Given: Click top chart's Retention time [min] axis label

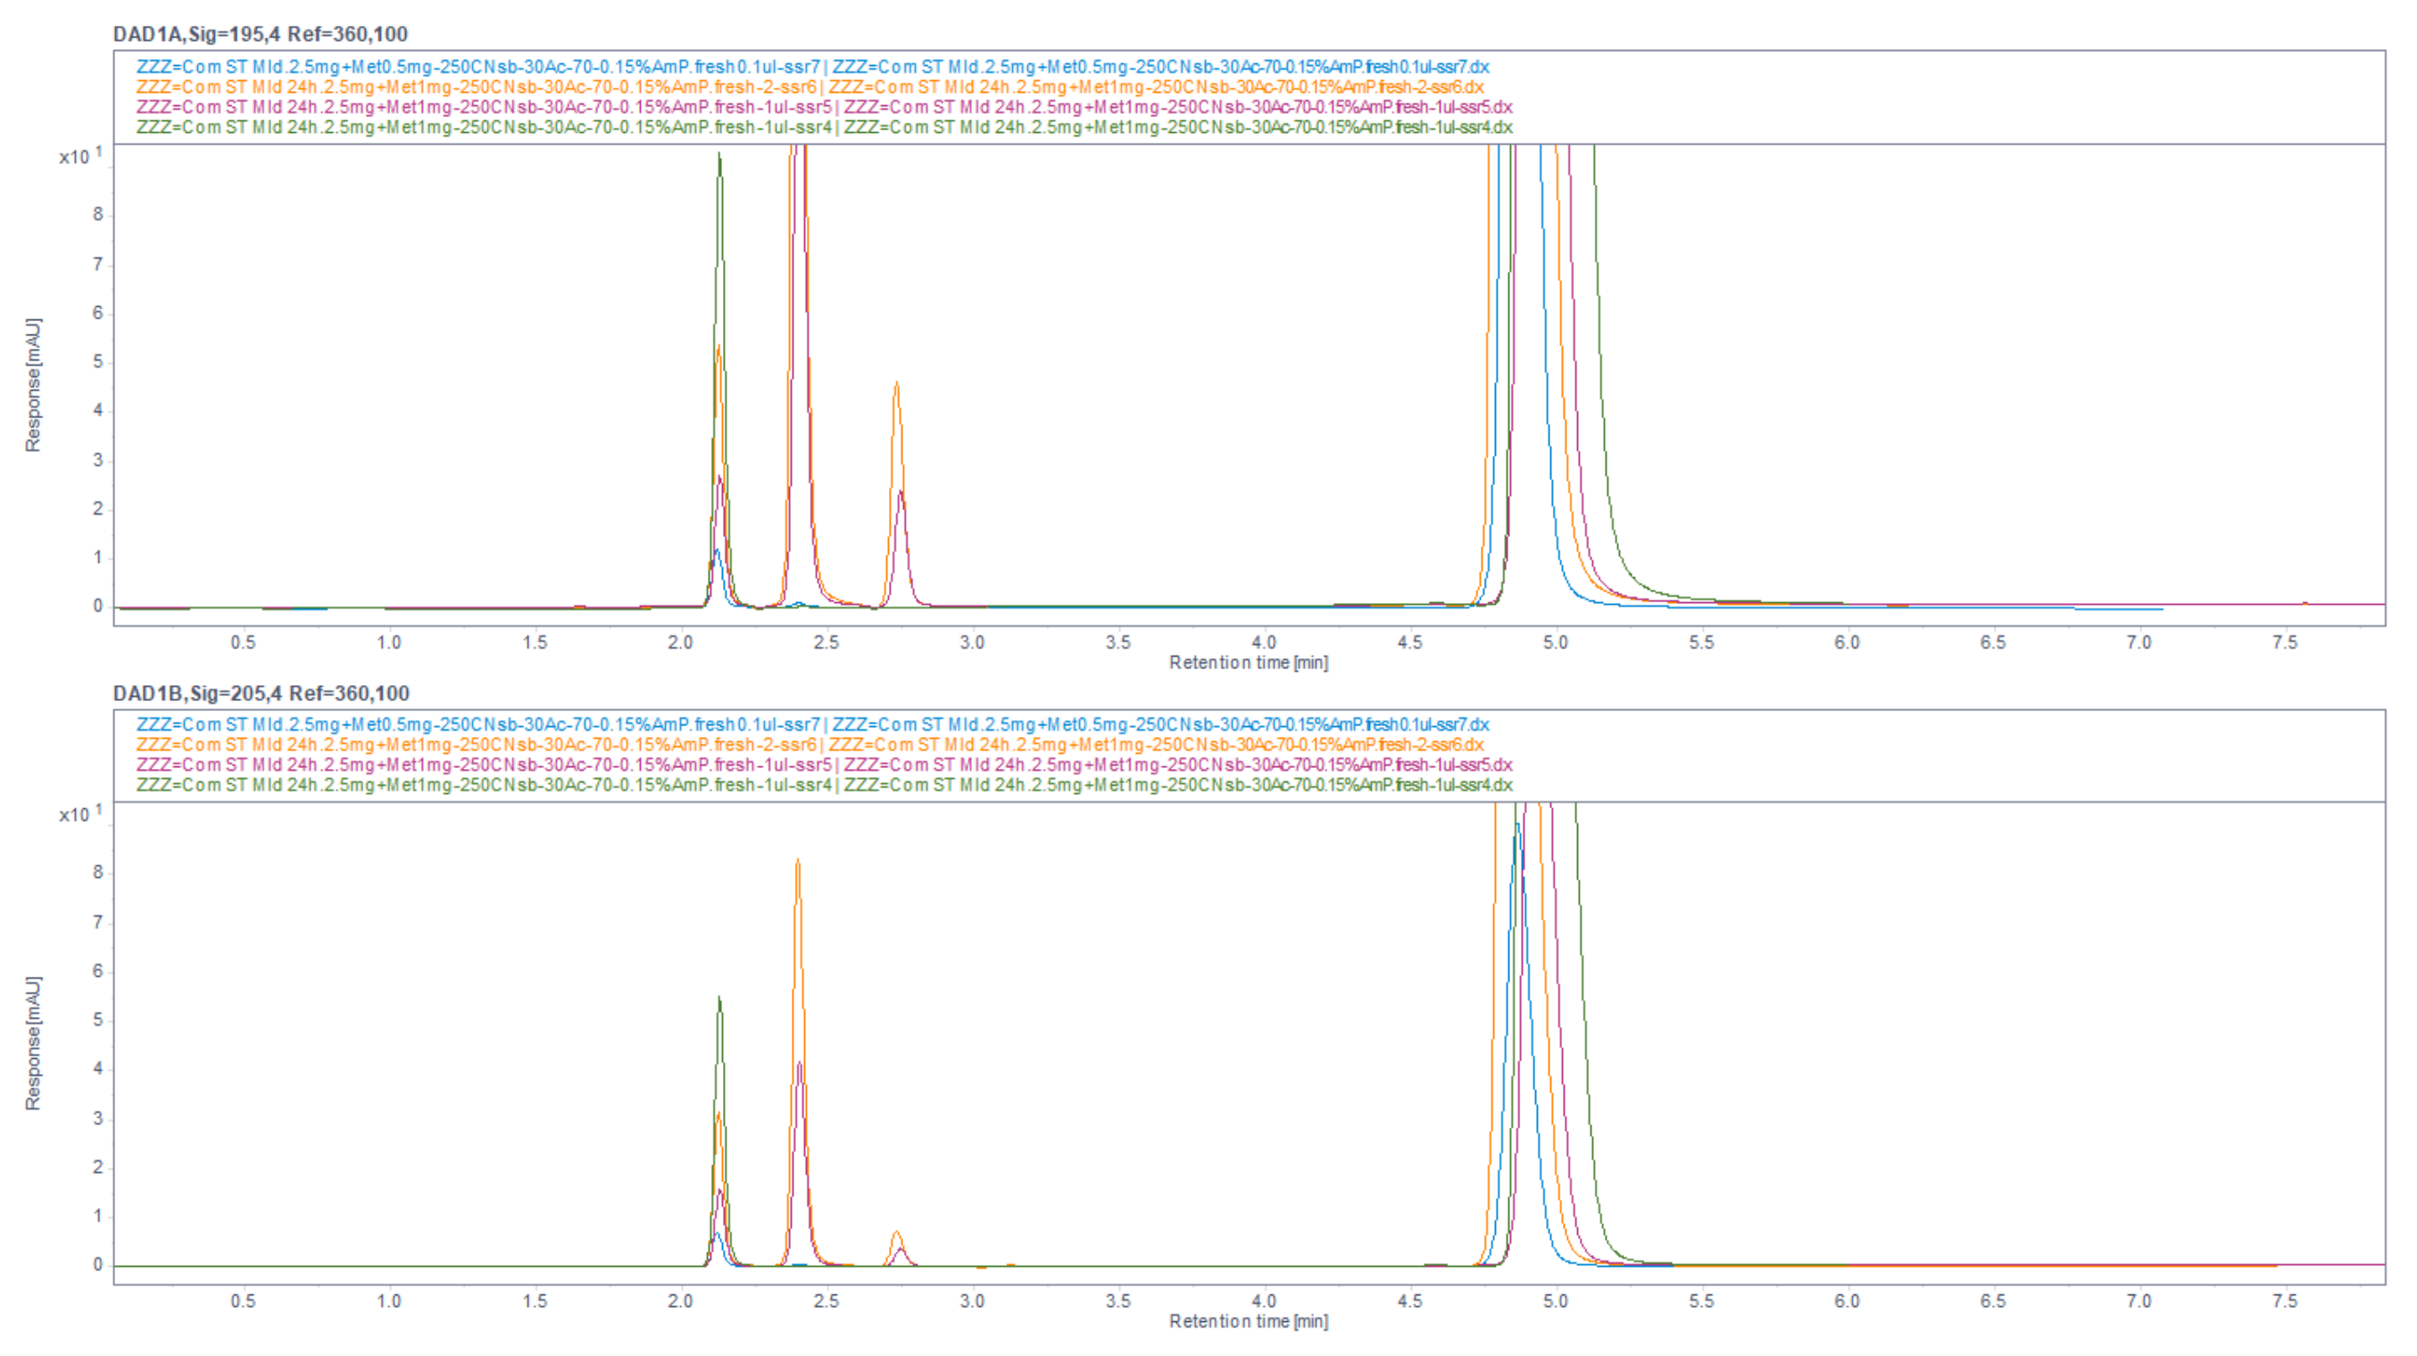Looking at the screenshot, I should tap(1248, 663).
